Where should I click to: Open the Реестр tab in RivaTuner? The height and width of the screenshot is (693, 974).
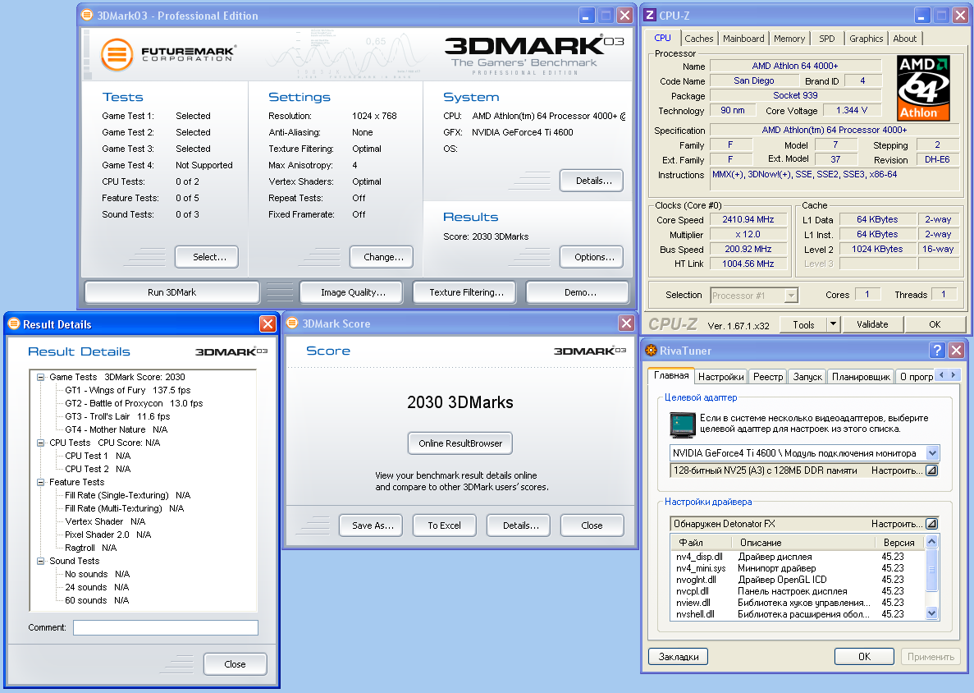(x=768, y=377)
